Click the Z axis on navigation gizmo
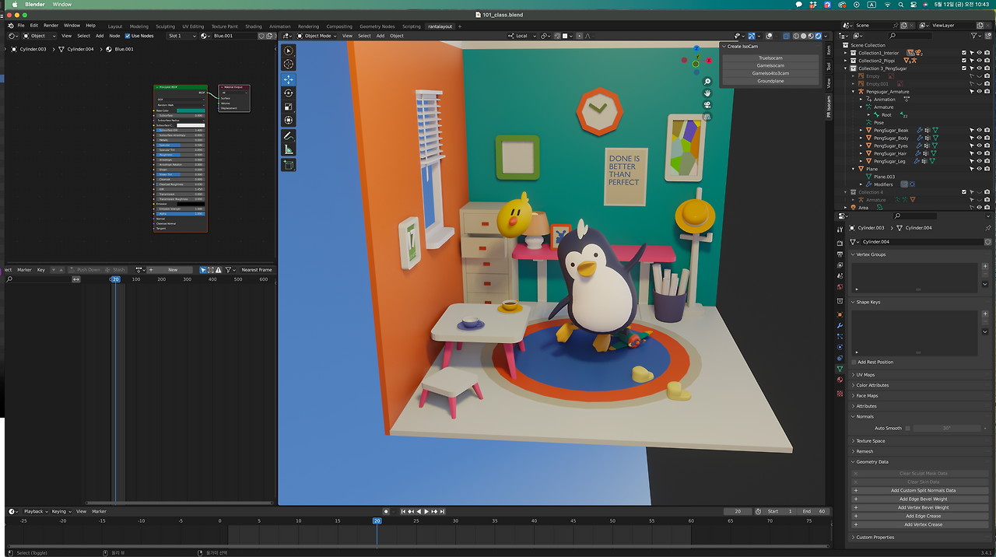The image size is (996, 557). 696,48
